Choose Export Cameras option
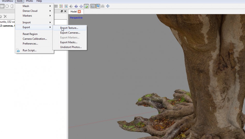Screen dimensions: 245x139 point(70,33)
